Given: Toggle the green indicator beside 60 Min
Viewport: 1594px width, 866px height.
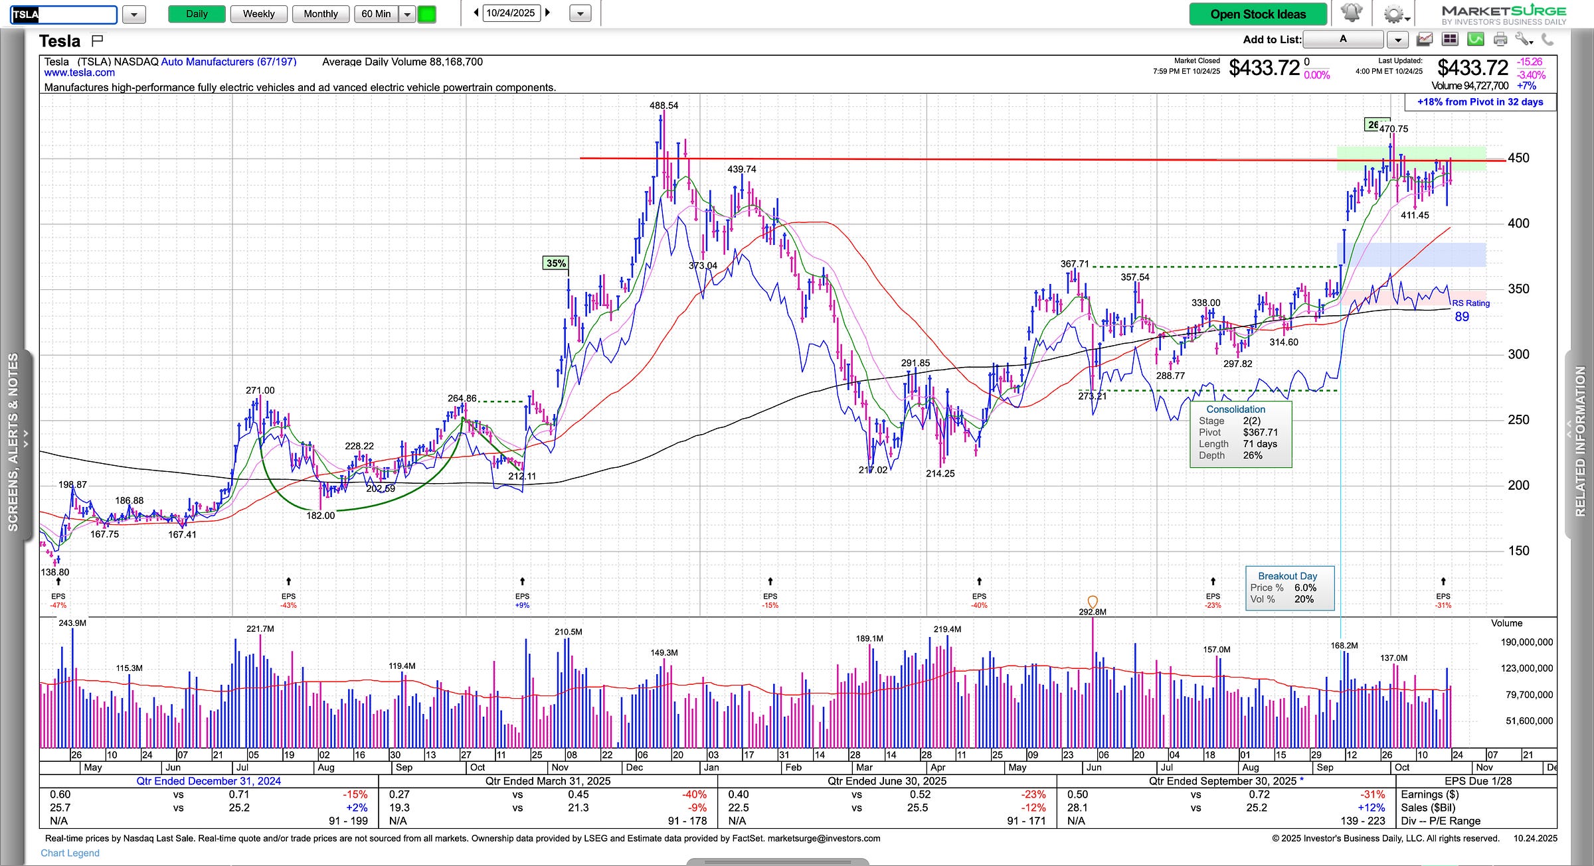Looking at the screenshot, I should tap(426, 14).
